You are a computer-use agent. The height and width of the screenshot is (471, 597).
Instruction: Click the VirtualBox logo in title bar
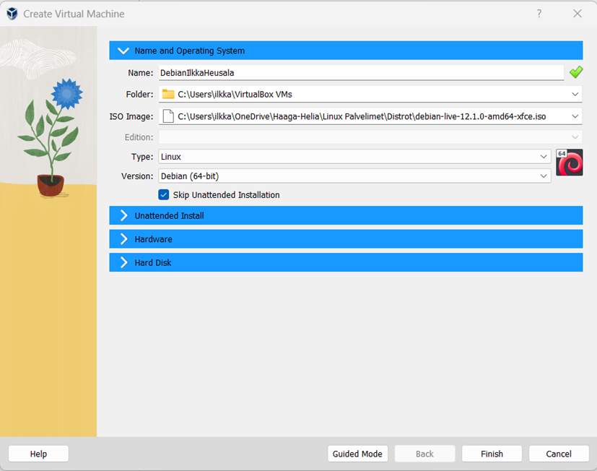(x=12, y=14)
